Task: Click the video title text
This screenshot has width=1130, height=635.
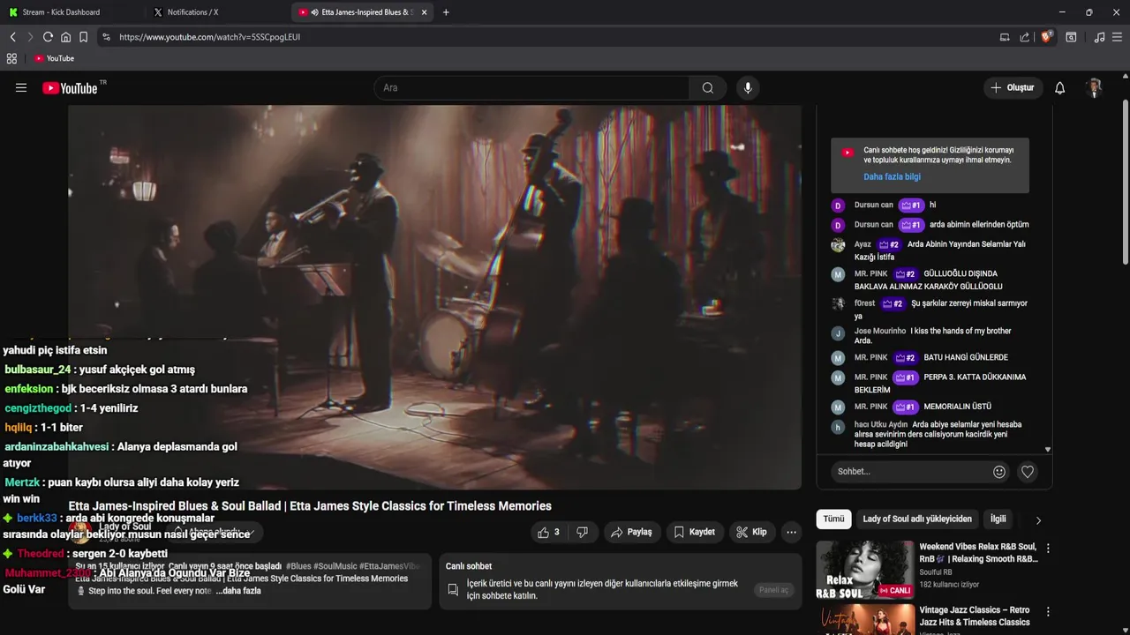Action: 310,506
